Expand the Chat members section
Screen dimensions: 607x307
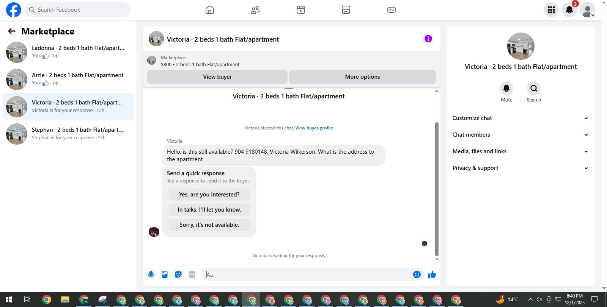click(521, 135)
